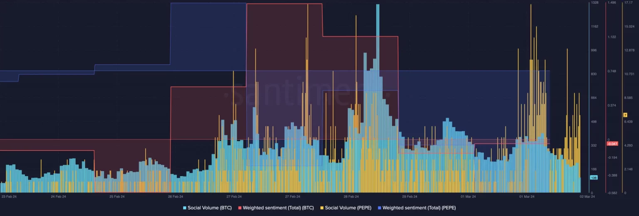Click the blue Weighted sentiment (PEPE) legend swatch
Screen dimensions: 639x216
[379, 207]
